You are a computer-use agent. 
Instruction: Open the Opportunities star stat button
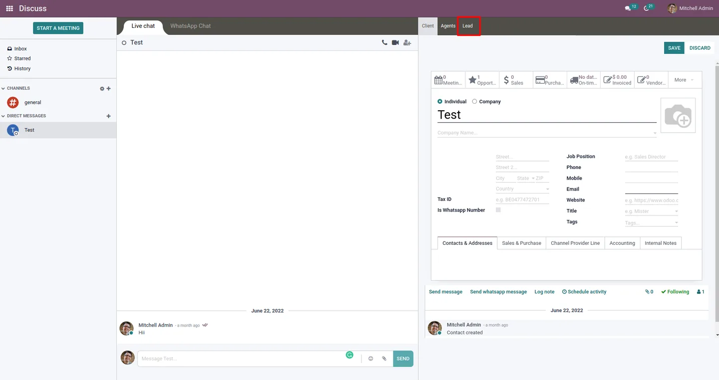[x=482, y=80]
